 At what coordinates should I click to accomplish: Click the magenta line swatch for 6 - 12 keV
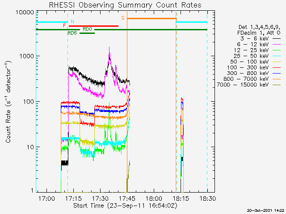pos(277,45)
